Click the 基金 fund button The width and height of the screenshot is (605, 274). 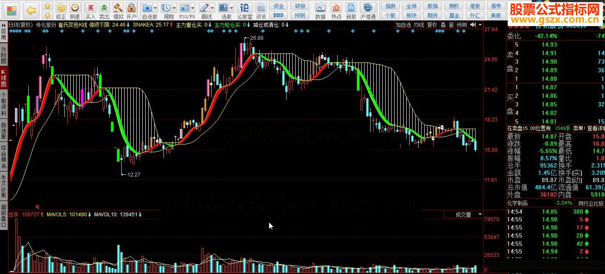[454, 15]
